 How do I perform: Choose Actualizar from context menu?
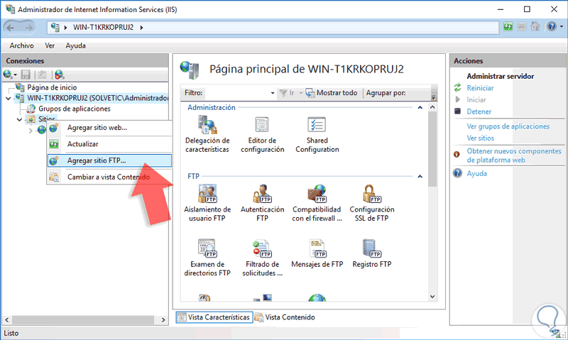(x=109, y=144)
